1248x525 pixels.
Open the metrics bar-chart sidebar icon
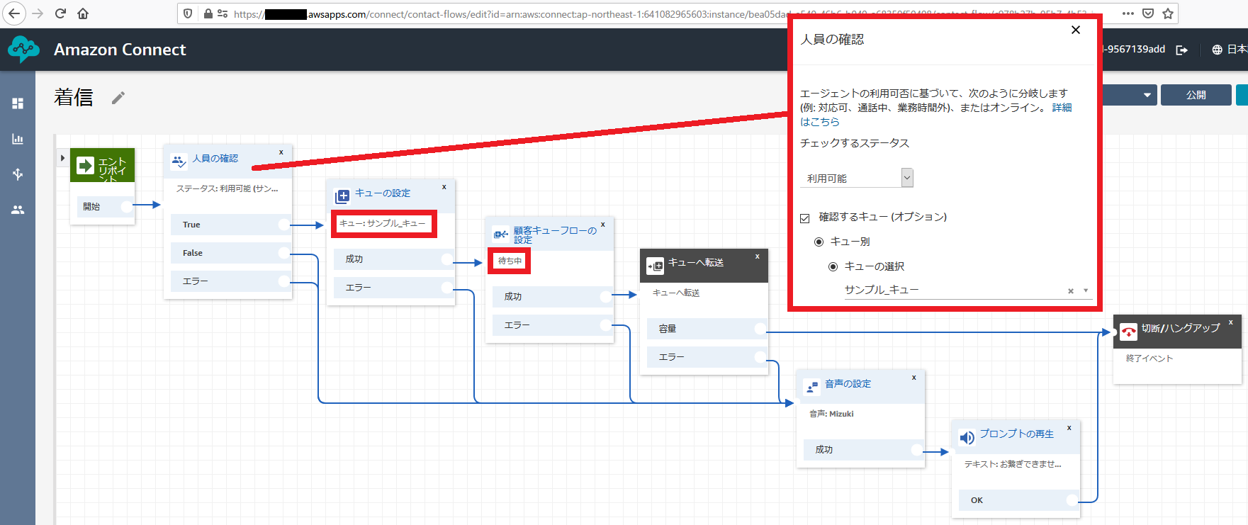18,139
